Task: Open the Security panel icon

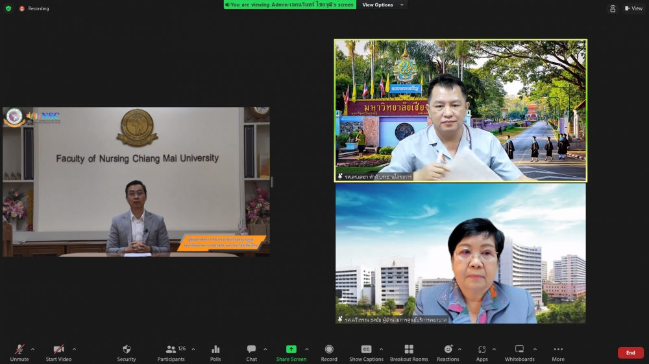Action: 127,349
